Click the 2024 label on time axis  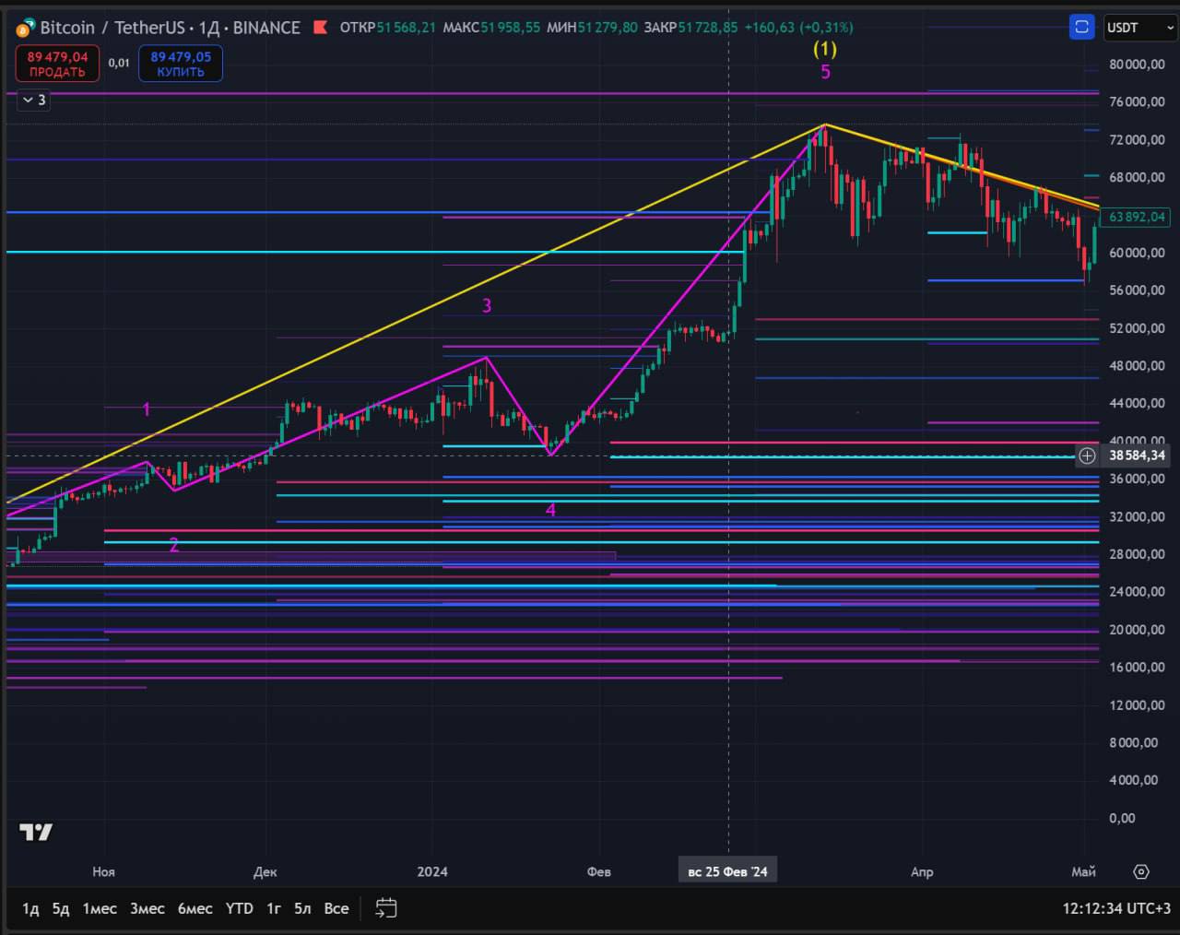click(432, 871)
